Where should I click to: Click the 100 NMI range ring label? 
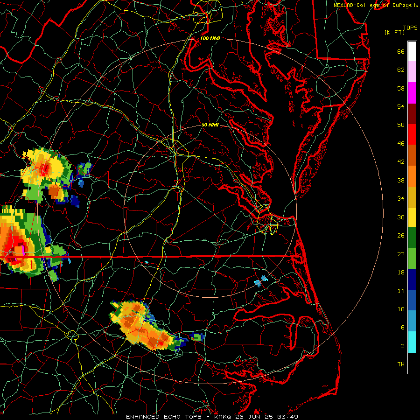pos(210,38)
